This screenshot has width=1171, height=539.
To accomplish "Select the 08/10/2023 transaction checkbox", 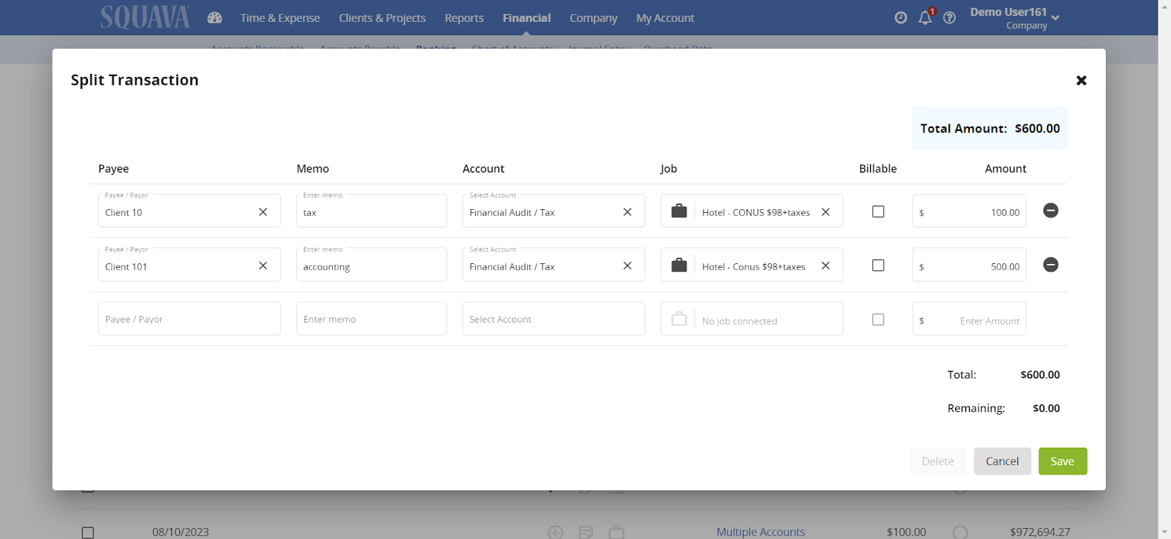I will click(x=88, y=532).
